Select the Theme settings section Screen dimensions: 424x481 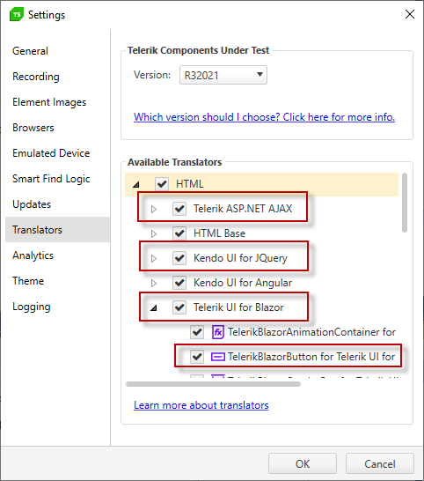[x=28, y=281]
